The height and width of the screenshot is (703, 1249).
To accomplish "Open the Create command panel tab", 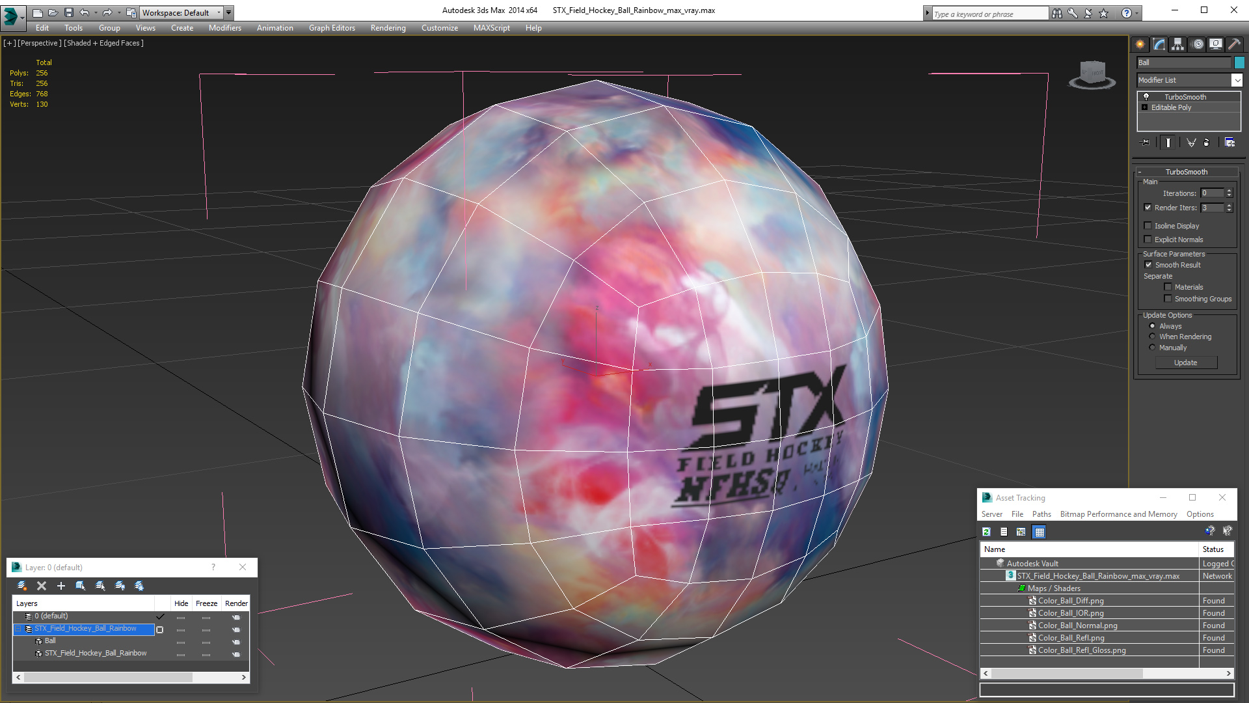I will [x=1140, y=44].
